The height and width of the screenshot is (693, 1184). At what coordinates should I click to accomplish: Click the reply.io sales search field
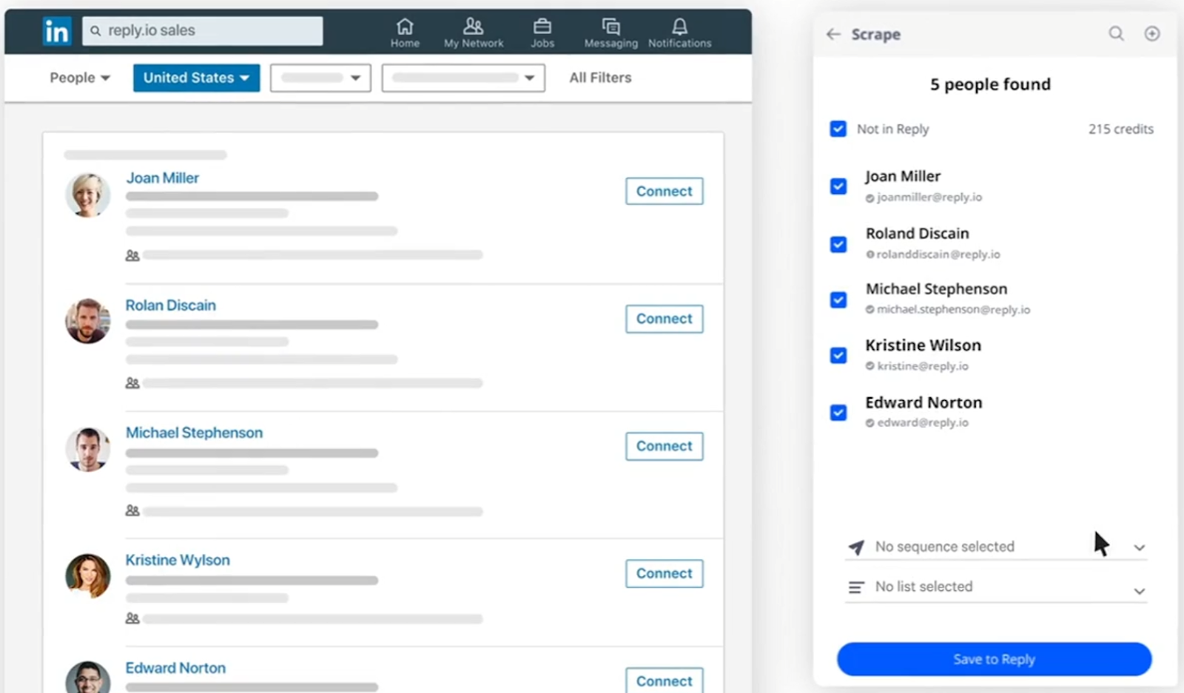coord(202,30)
